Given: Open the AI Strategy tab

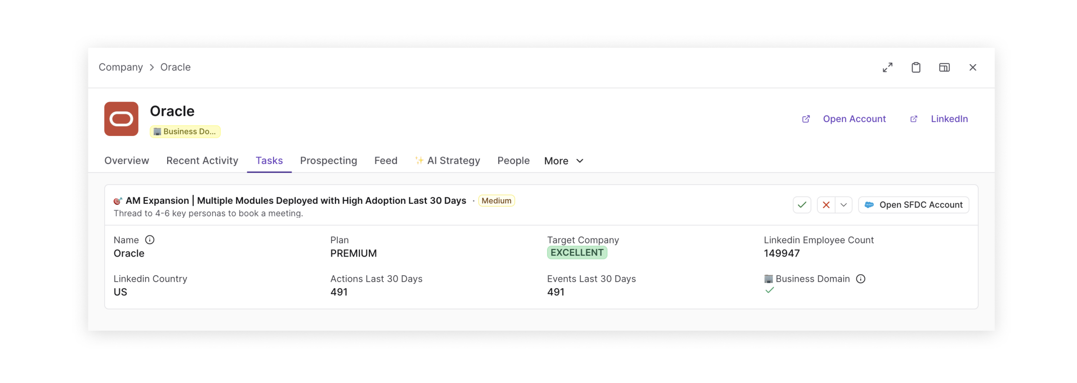Looking at the screenshot, I should tap(448, 161).
